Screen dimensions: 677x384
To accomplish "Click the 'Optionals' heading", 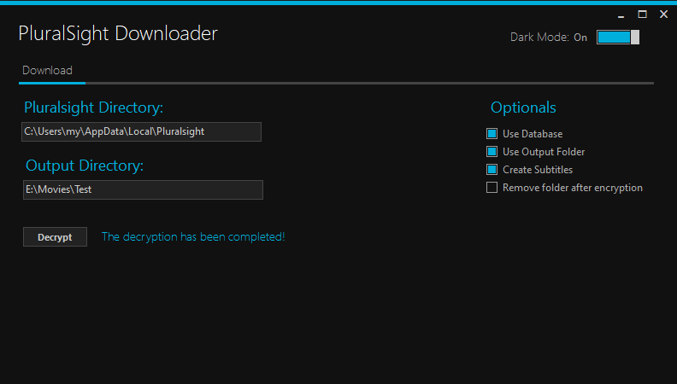I will 523,108.
